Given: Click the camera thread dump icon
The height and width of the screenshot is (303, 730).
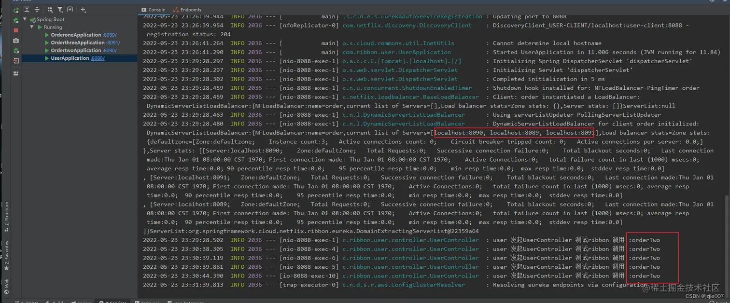Looking at the screenshot, I should (16, 41).
